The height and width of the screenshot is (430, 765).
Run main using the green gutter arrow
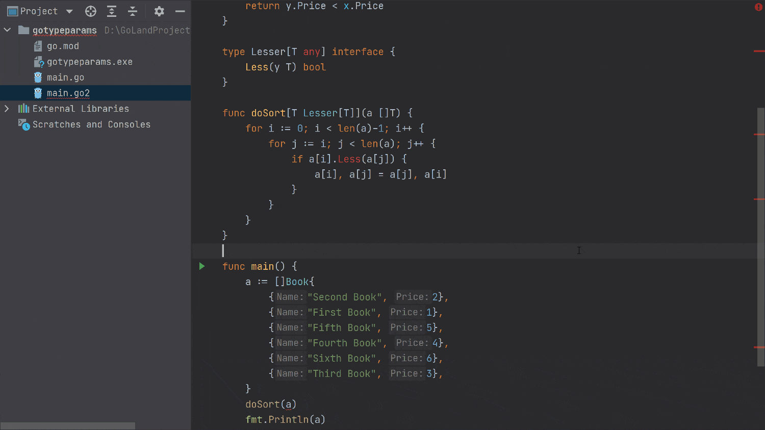[x=201, y=266]
